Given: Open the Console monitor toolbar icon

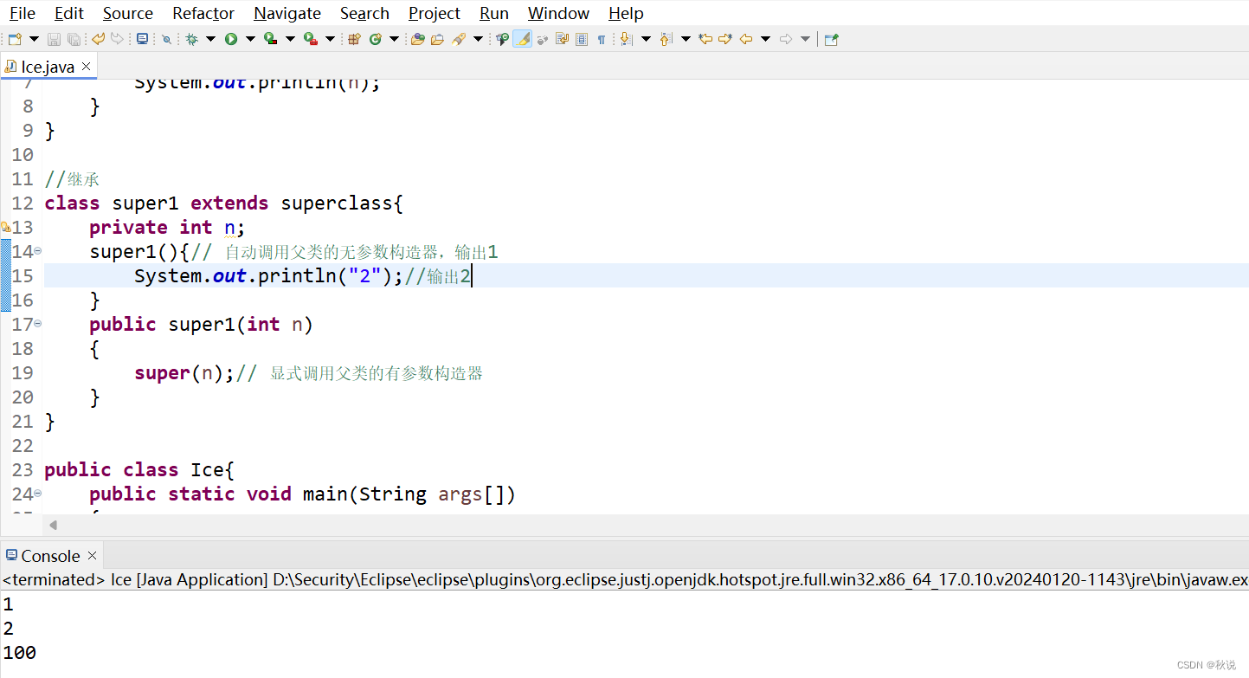Looking at the screenshot, I should [142, 39].
